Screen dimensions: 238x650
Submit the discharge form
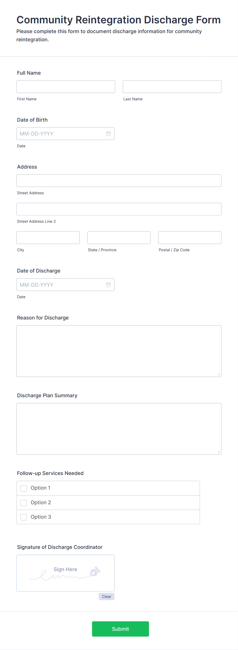point(121,629)
